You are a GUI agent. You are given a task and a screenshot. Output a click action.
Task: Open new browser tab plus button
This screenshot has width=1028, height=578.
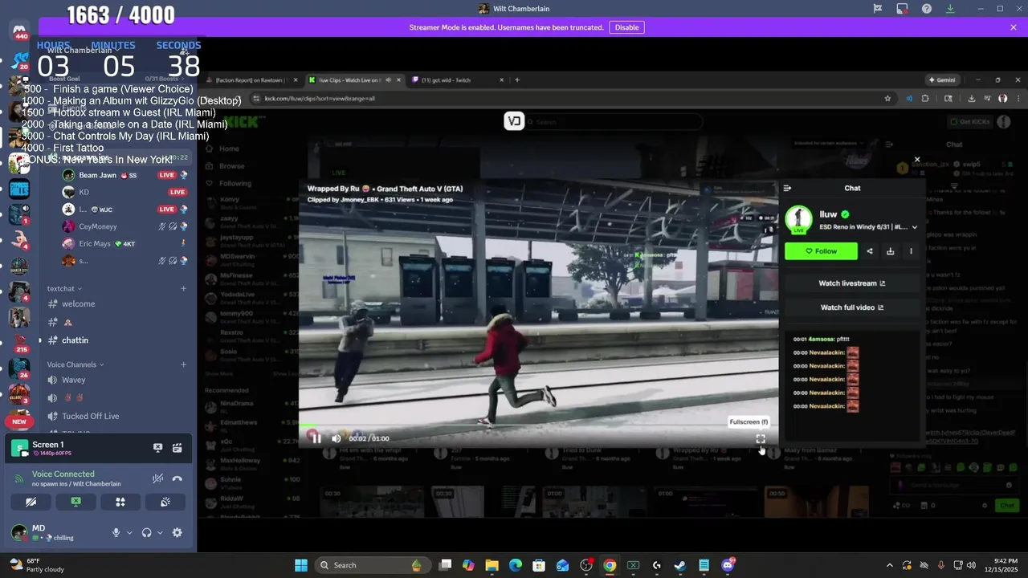(x=517, y=80)
